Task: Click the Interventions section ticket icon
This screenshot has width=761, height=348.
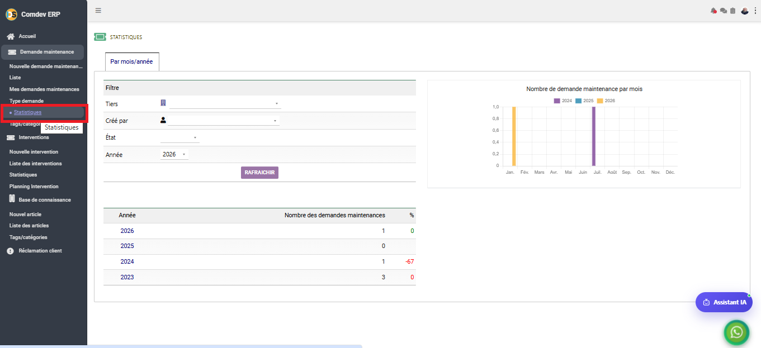Action: click(11, 137)
